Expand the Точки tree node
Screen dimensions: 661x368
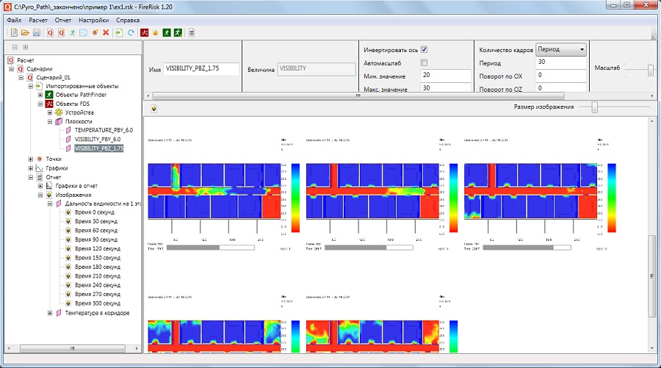(x=31, y=159)
